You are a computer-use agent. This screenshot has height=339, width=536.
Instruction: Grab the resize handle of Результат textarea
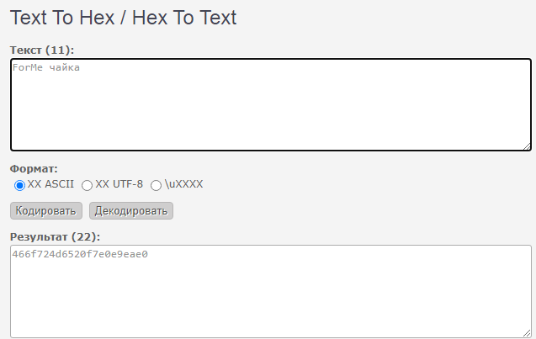tap(527, 333)
